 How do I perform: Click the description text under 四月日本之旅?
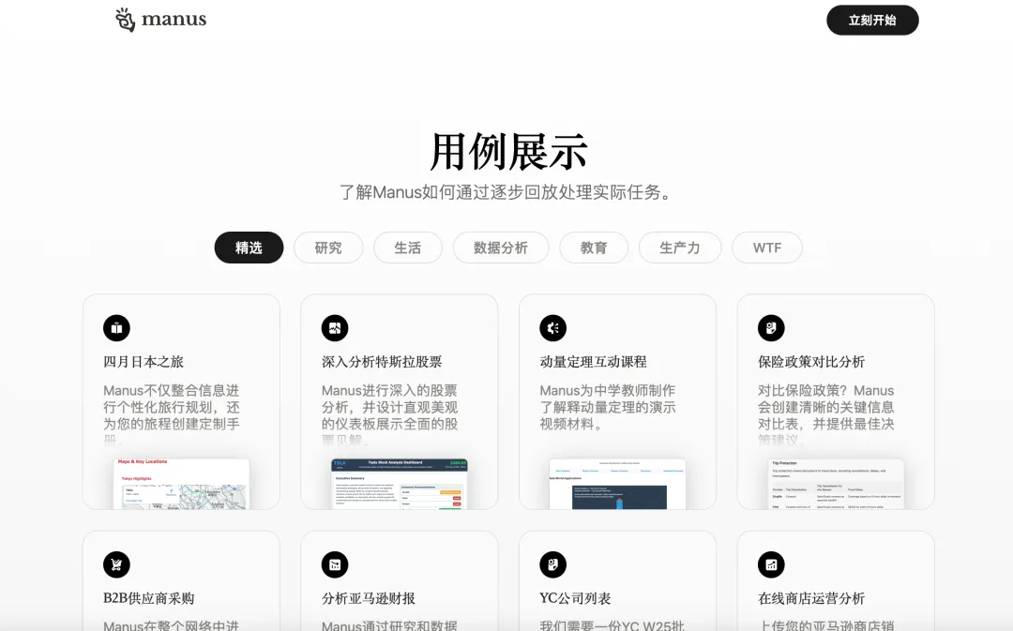tap(172, 414)
